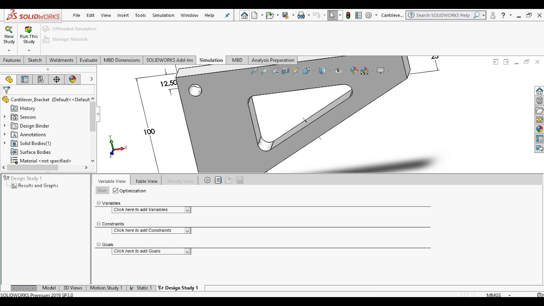The image size is (544, 306).
Task: Open the DisplayManager color sphere tab
Action: pos(73,79)
